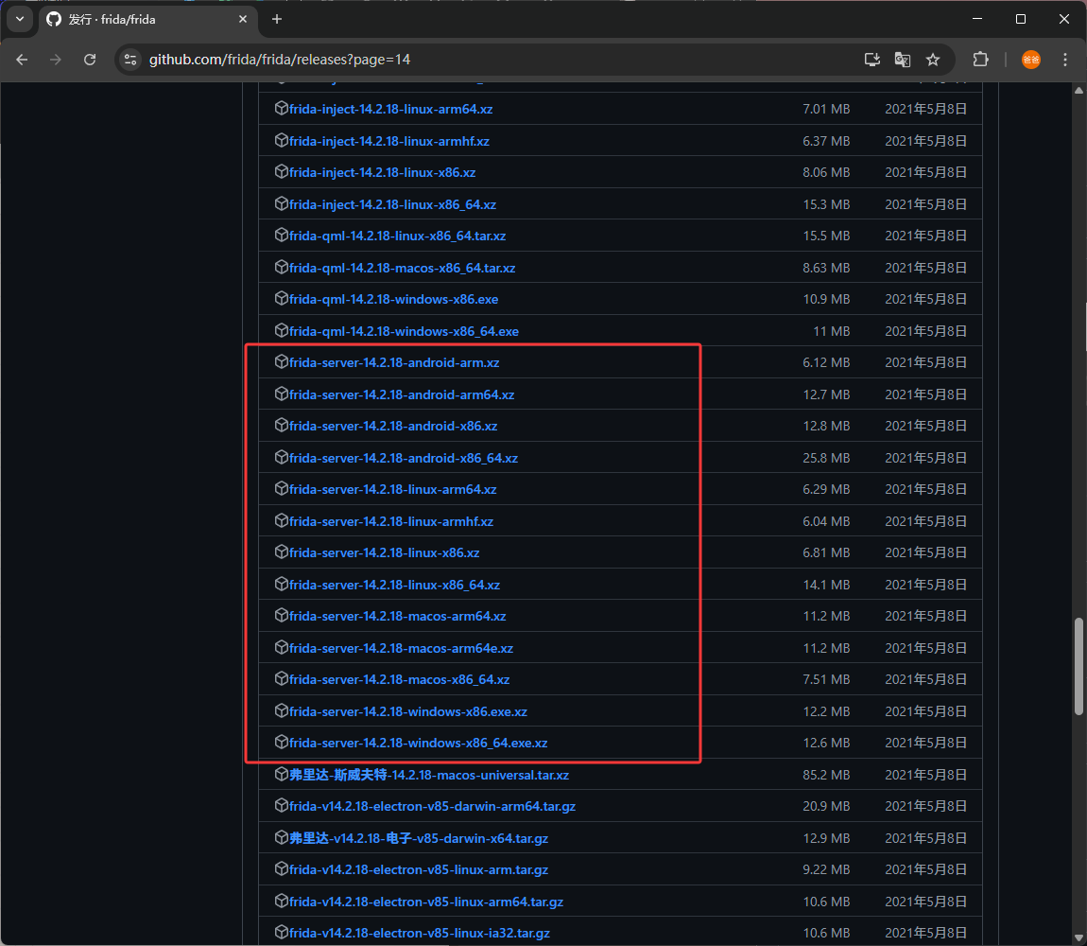The width and height of the screenshot is (1087, 946).
Task: Download frida-inject-14.2.18-linux-armhf.xz
Action: coord(388,141)
